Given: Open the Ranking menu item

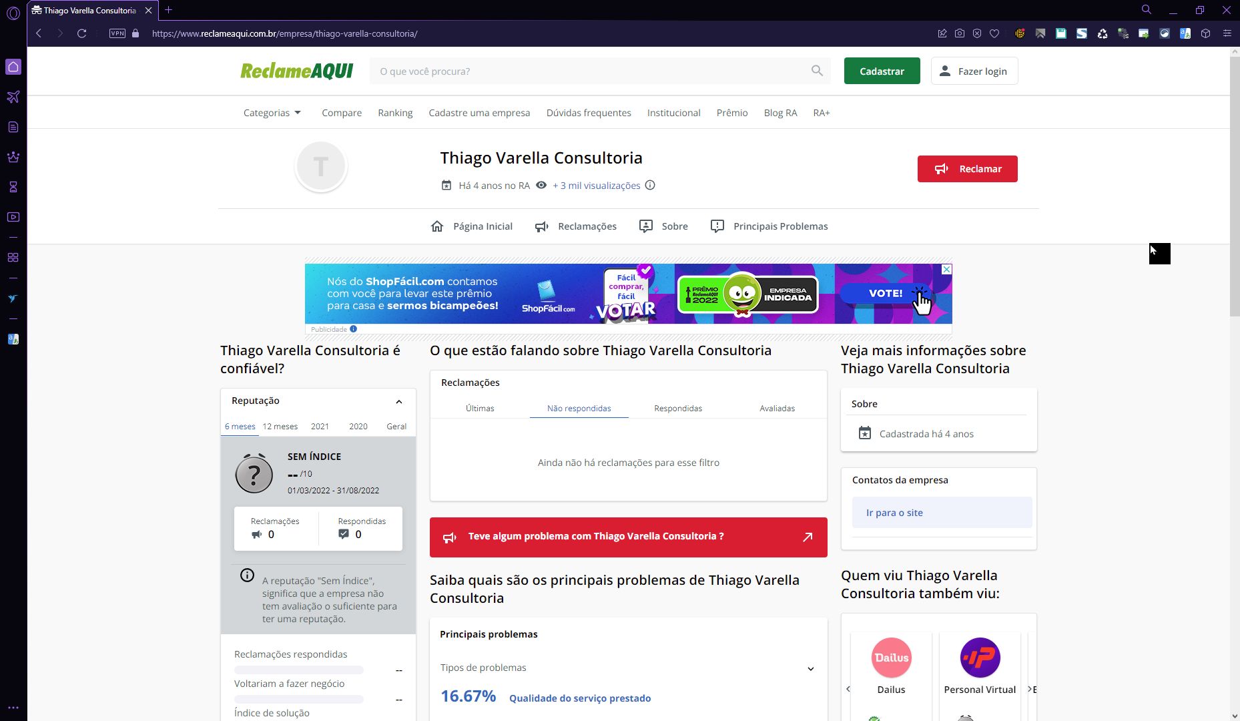Looking at the screenshot, I should click(x=395, y=113).
